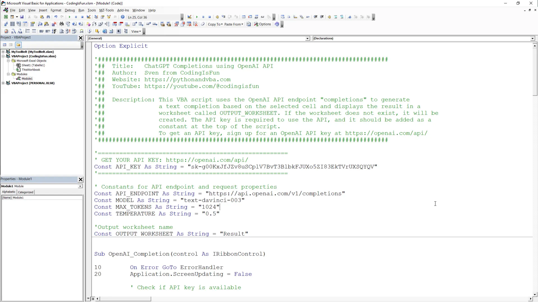This screenshot has width=538, height=302.
Task: Switch to the Categorized properties tab
Action: [x=25, y=192]
